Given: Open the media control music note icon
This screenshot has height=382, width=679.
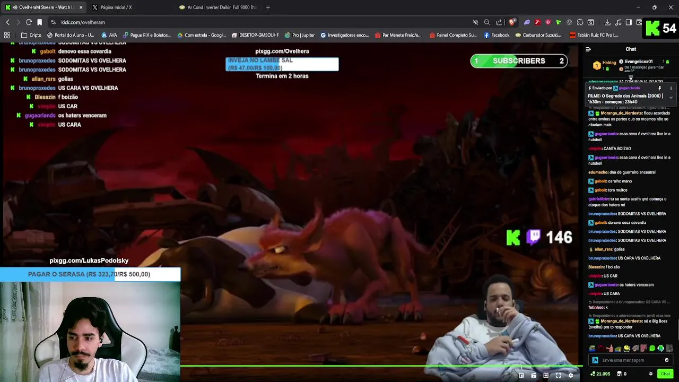Looking at the screenshot, I should (x=619, y=22).
